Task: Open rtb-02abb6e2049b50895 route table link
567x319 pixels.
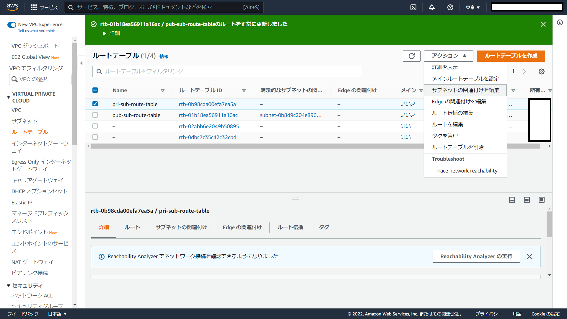Action: [x=208, y=126]
